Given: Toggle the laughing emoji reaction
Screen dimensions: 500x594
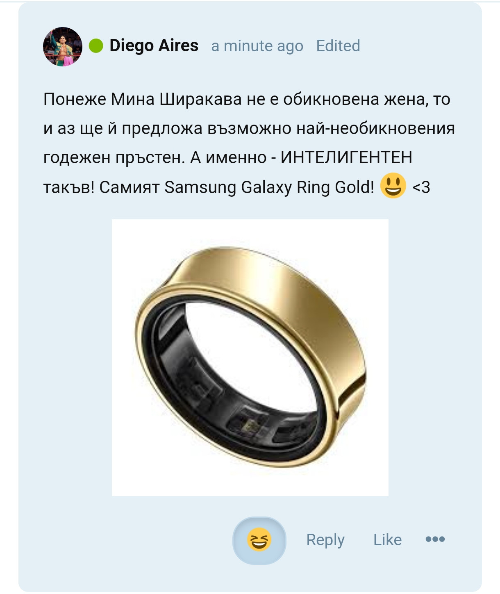Looking at the screenshot, I should [259, 540].
